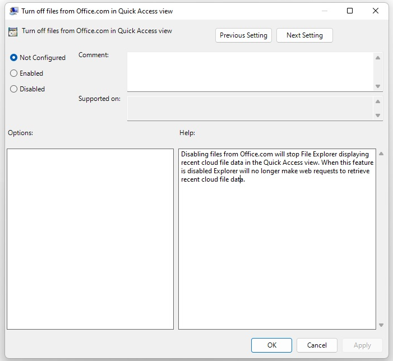Click the setting icon beside the policy name
This screenshot has width=393, height=361.
12,32
